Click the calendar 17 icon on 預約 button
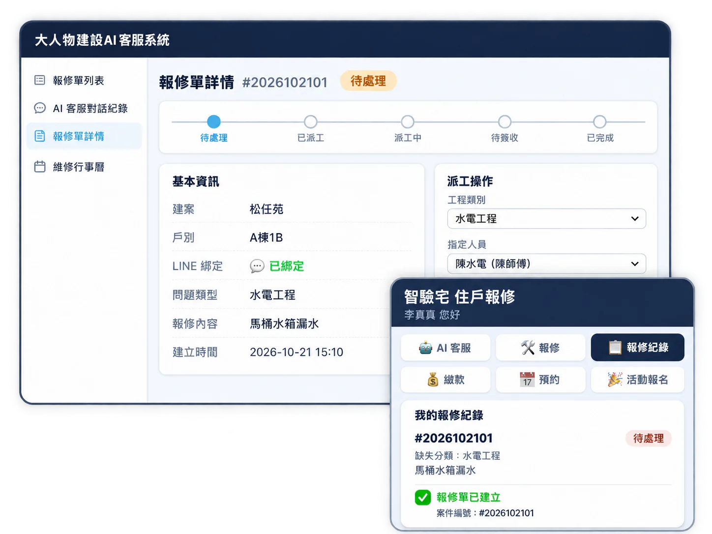Screen dimensions: 712x534 (527, 380)
